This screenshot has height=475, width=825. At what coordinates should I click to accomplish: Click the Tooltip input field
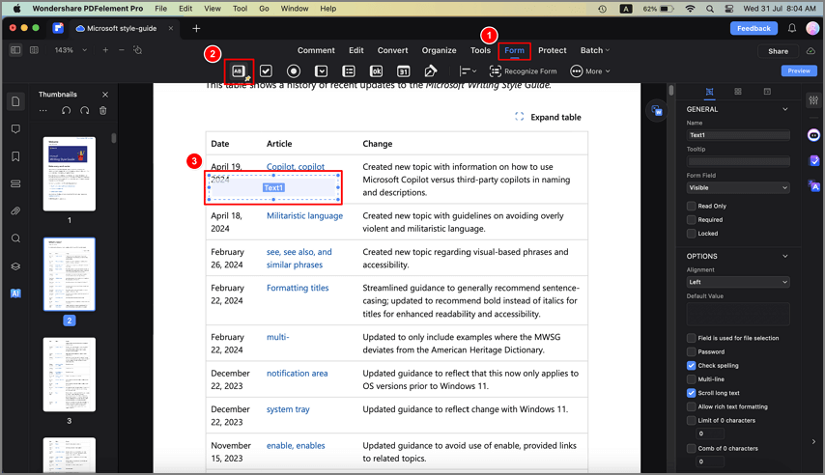click(738, 161)
